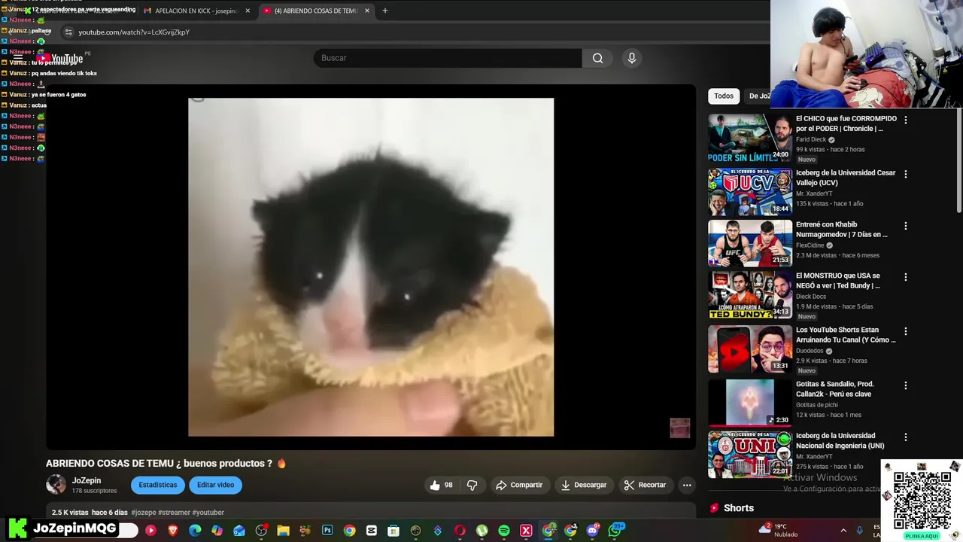Open Spotify from taskbar
This screenshot has width=963, height=542.
[x=504, y=531]
